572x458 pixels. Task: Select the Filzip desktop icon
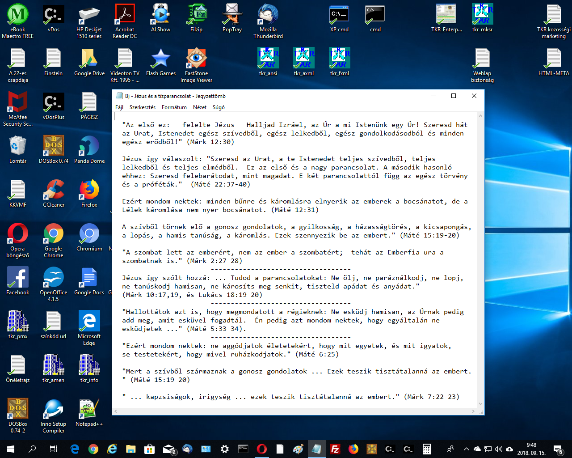coord(196,19)
